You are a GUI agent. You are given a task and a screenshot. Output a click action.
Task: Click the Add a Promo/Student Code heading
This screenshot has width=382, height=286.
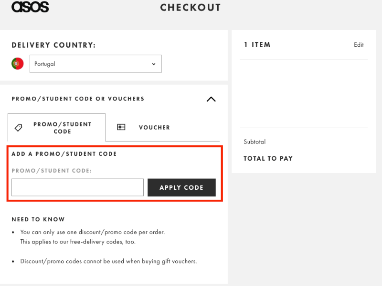[64, 154]
